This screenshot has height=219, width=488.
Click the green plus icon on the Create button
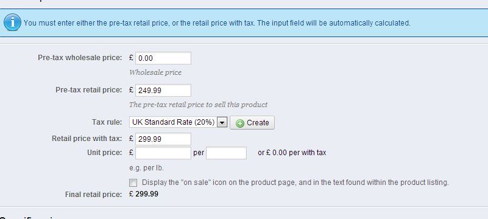pyautogui.click(x=240, y=123)
